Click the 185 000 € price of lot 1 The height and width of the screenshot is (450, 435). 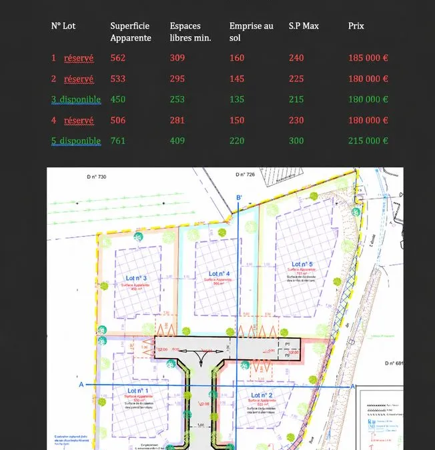[x=368, y=58]
